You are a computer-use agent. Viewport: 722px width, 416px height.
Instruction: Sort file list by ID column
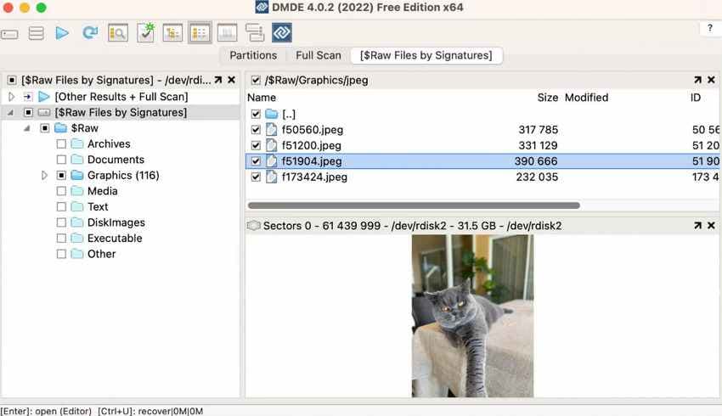pos(696,98)
